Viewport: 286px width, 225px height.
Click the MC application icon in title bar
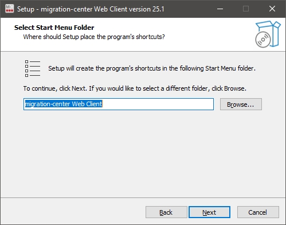(10, 9)
